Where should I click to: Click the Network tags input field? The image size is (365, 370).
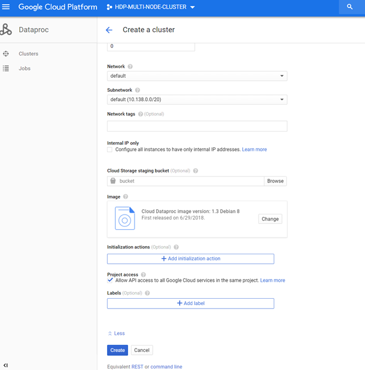pos(197,126)
